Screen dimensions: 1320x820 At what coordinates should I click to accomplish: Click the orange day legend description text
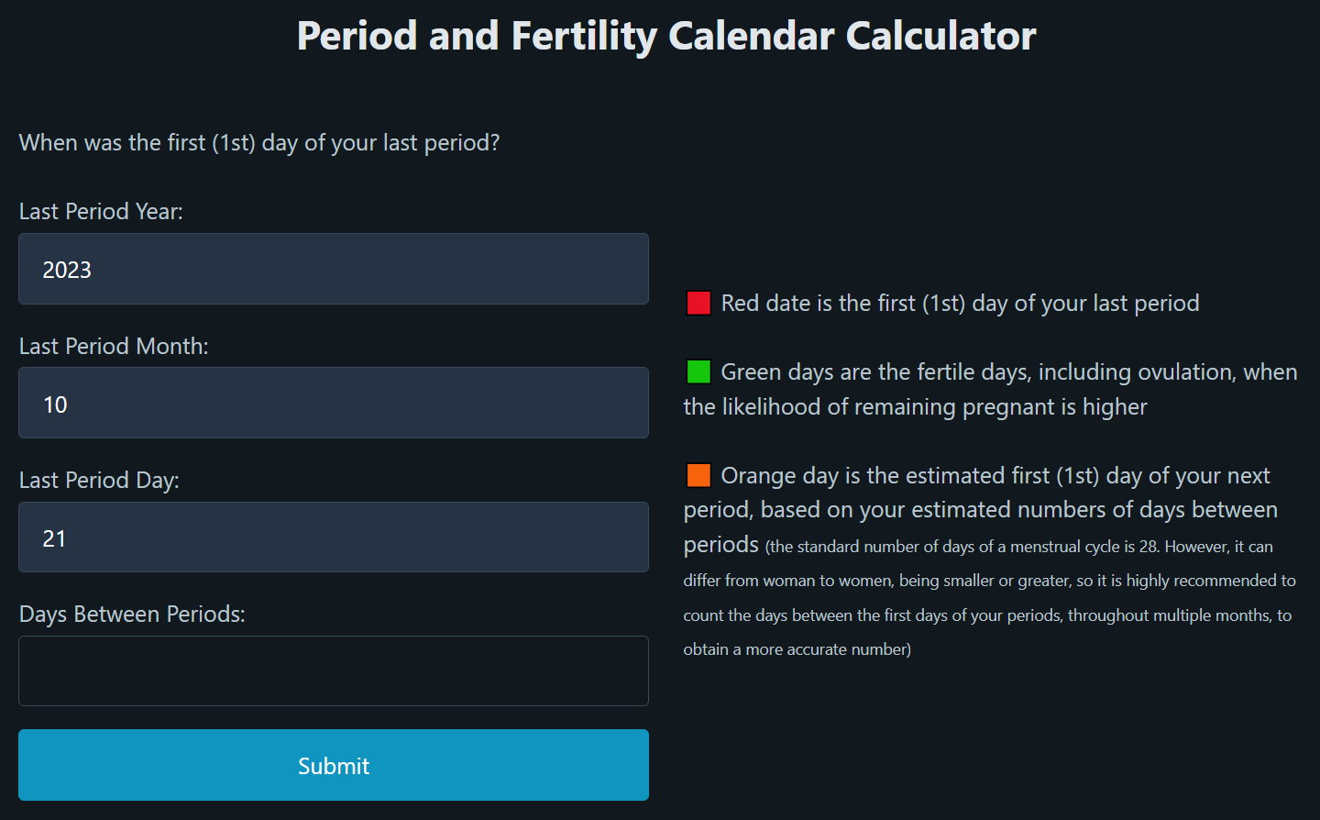click(981, 510)
